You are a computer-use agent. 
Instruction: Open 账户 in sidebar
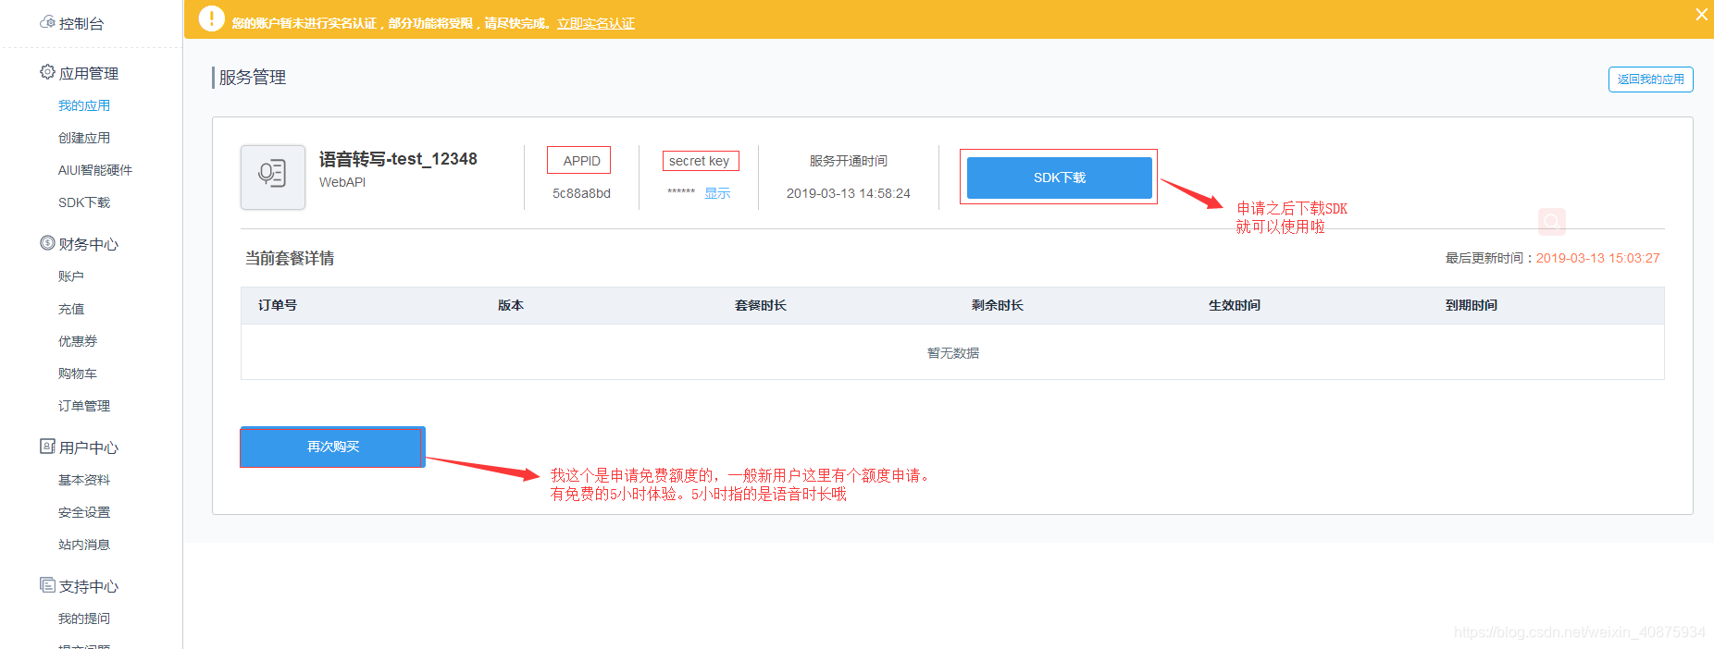point(71,276)
